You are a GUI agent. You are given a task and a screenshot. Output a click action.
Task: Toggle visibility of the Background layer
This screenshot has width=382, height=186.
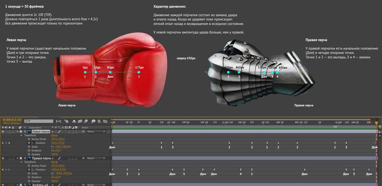click(3, 184)
